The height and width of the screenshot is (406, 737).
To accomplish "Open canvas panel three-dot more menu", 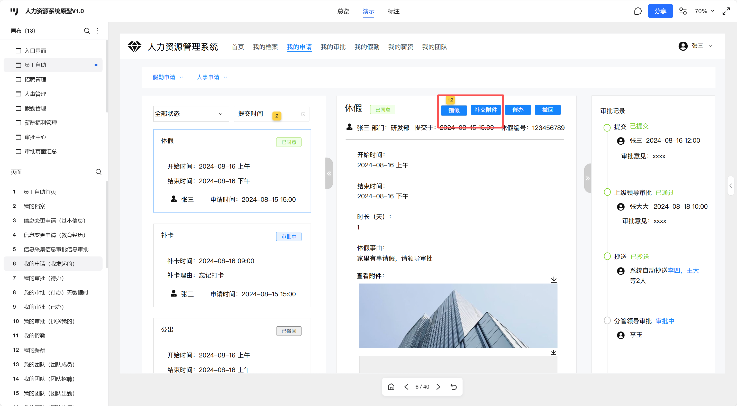I will [x=98, y=31].
